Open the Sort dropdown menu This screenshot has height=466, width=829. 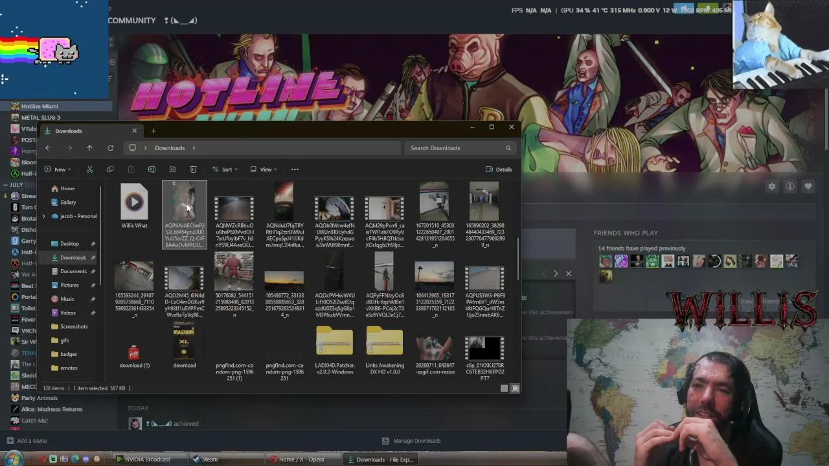coord(226,170)
